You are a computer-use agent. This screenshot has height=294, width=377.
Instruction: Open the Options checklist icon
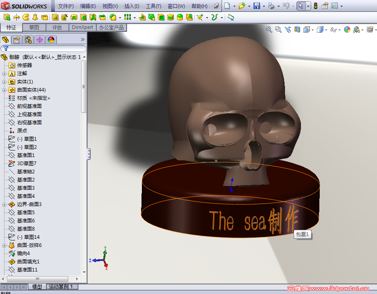click(x=334, y=6)
